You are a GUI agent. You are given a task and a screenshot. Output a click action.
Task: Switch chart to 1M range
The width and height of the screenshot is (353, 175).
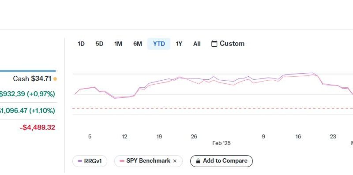[118, 44]
